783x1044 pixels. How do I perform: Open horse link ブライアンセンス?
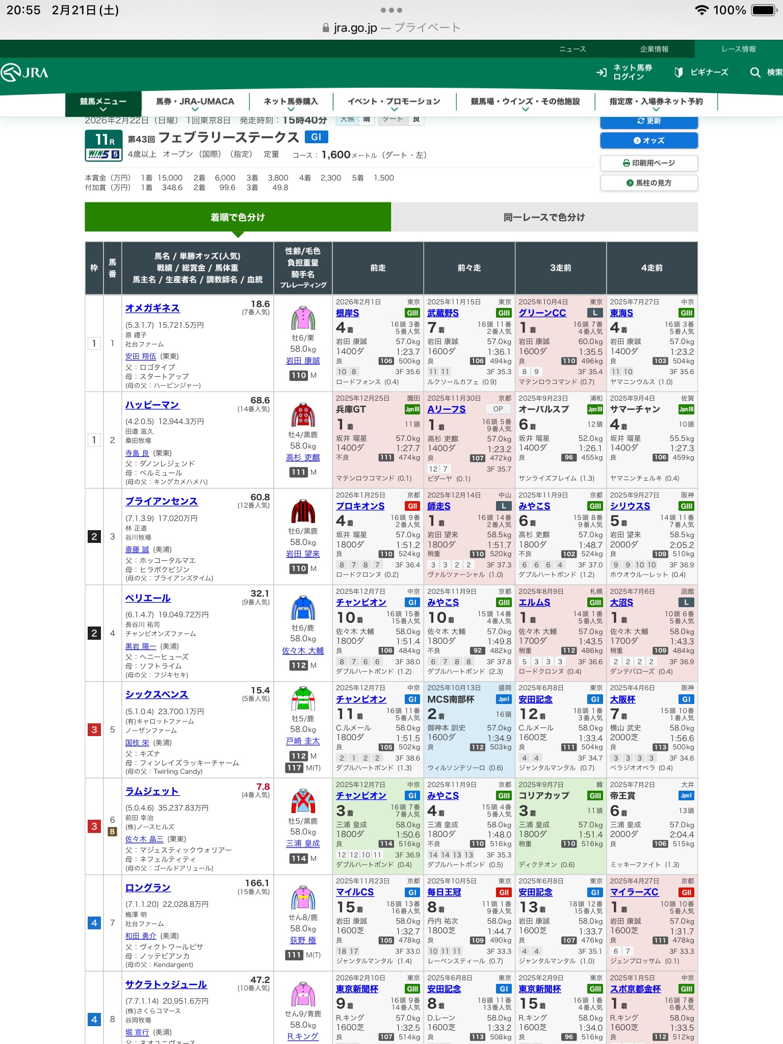(x=162, y=501)
